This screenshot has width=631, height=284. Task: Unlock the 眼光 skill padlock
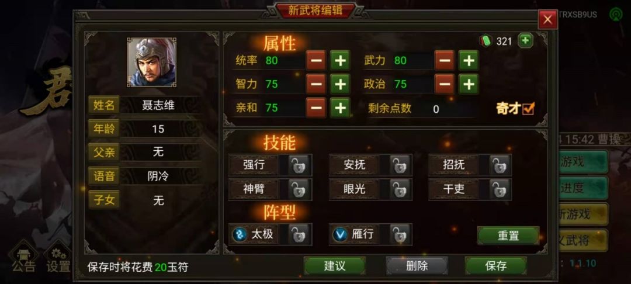pyautogui.click(x=400, y=189)
